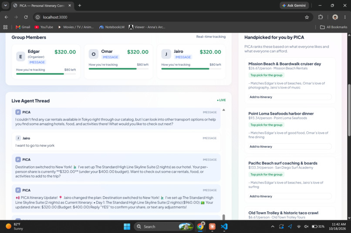Screen dimensions: 351x233
Task: Click Jairo's budget tracking progress bar
Action: (191, 69)
